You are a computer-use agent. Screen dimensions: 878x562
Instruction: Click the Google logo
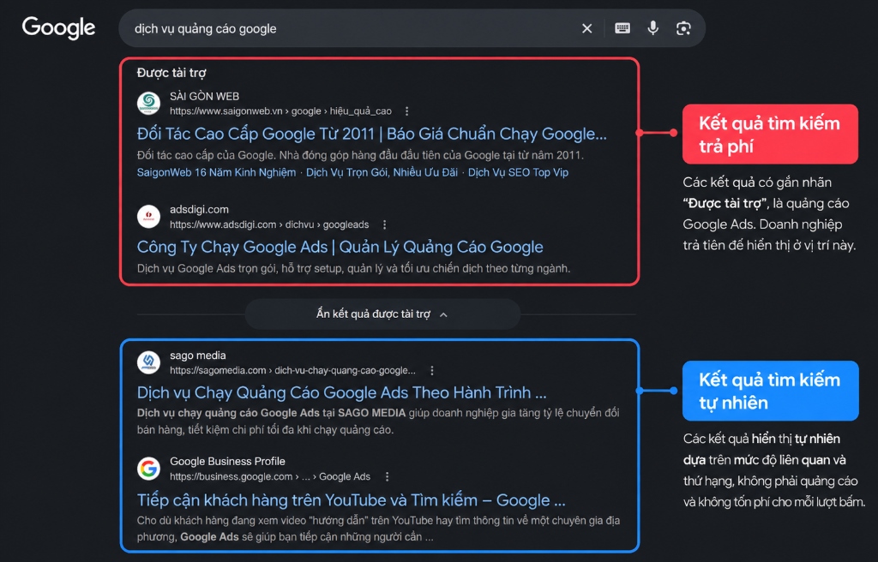pyautogui.click(x=58, y=28)
